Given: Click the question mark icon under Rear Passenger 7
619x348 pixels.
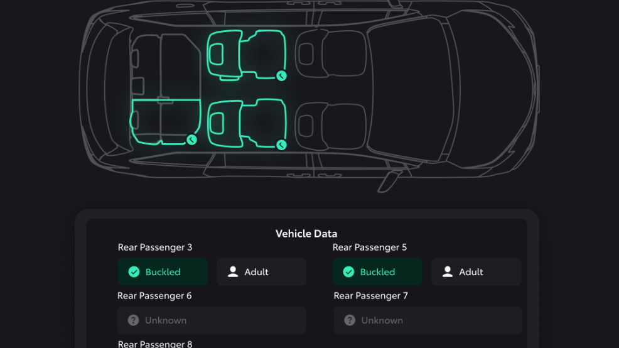Looking at the screenshot, I should (x=350, y=320).
